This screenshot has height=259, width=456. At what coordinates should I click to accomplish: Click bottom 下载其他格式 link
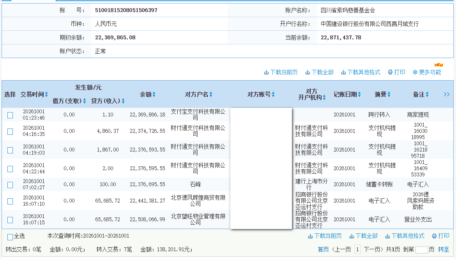coord(405,236)
